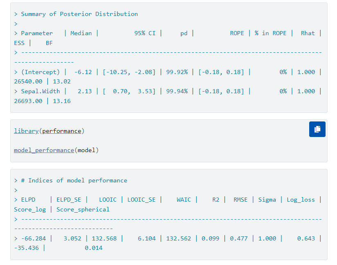
Task: Open documentation via the library hyperlink
Action: pyautogui.click(x=25, y=131)
